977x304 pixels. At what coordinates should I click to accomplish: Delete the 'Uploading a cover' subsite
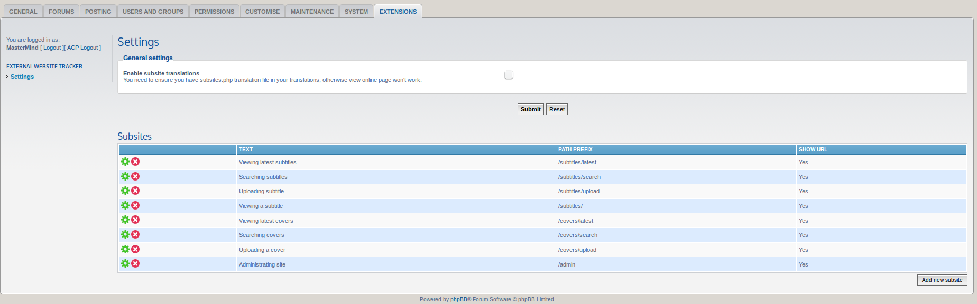pyautogui.click(x=135, y=249)
